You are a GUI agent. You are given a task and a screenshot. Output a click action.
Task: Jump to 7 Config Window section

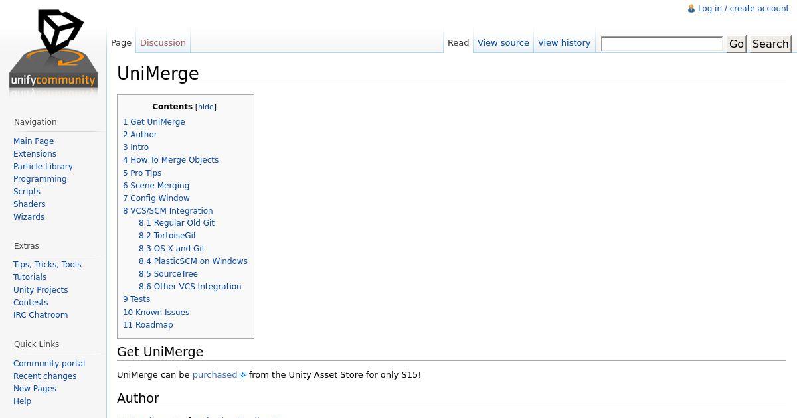pos(156,198)
